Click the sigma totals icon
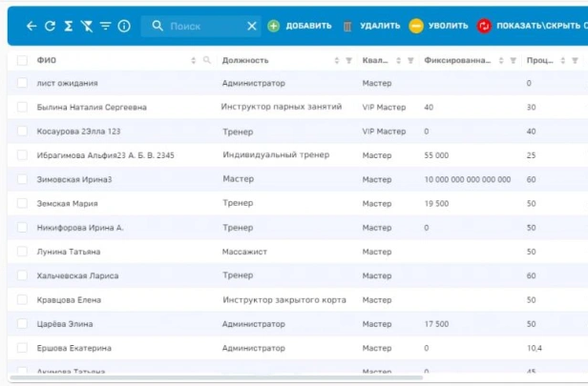The image size is (588, 386). [x=68, y=26]
